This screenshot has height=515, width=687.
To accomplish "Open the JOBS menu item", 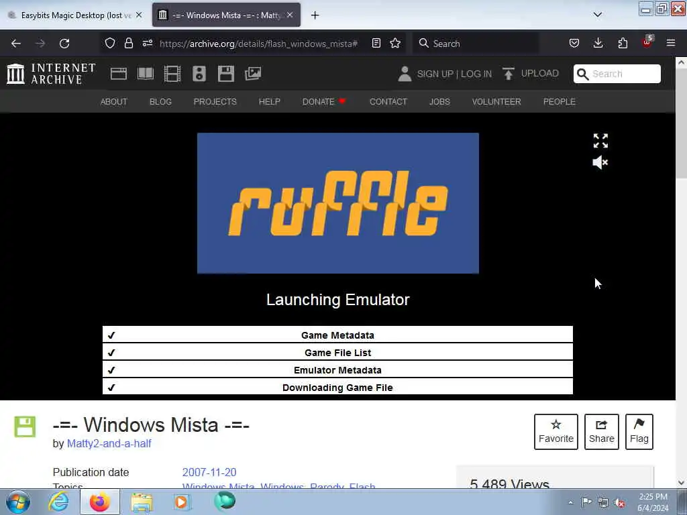I will click(x=439, y=102).
